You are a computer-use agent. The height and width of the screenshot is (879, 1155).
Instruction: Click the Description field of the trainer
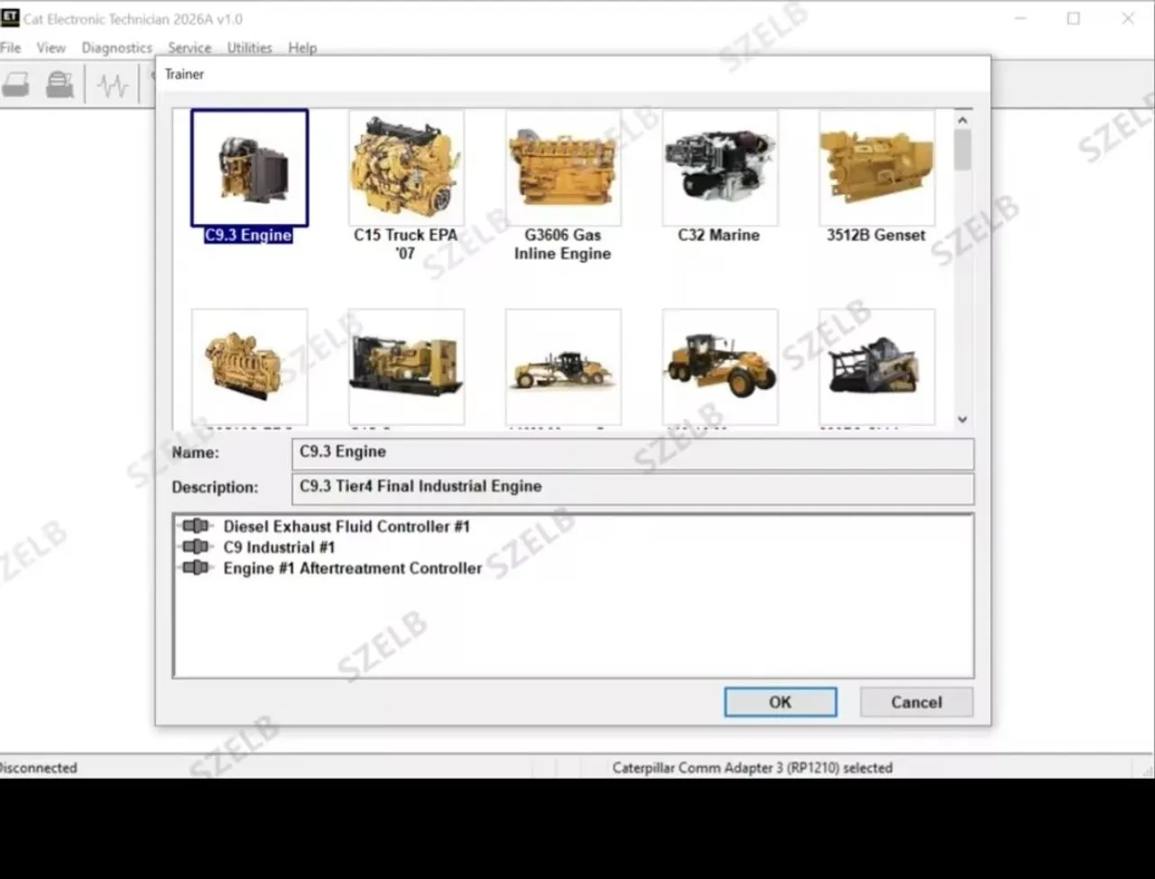pyautogui.click(x=633, y=488)
